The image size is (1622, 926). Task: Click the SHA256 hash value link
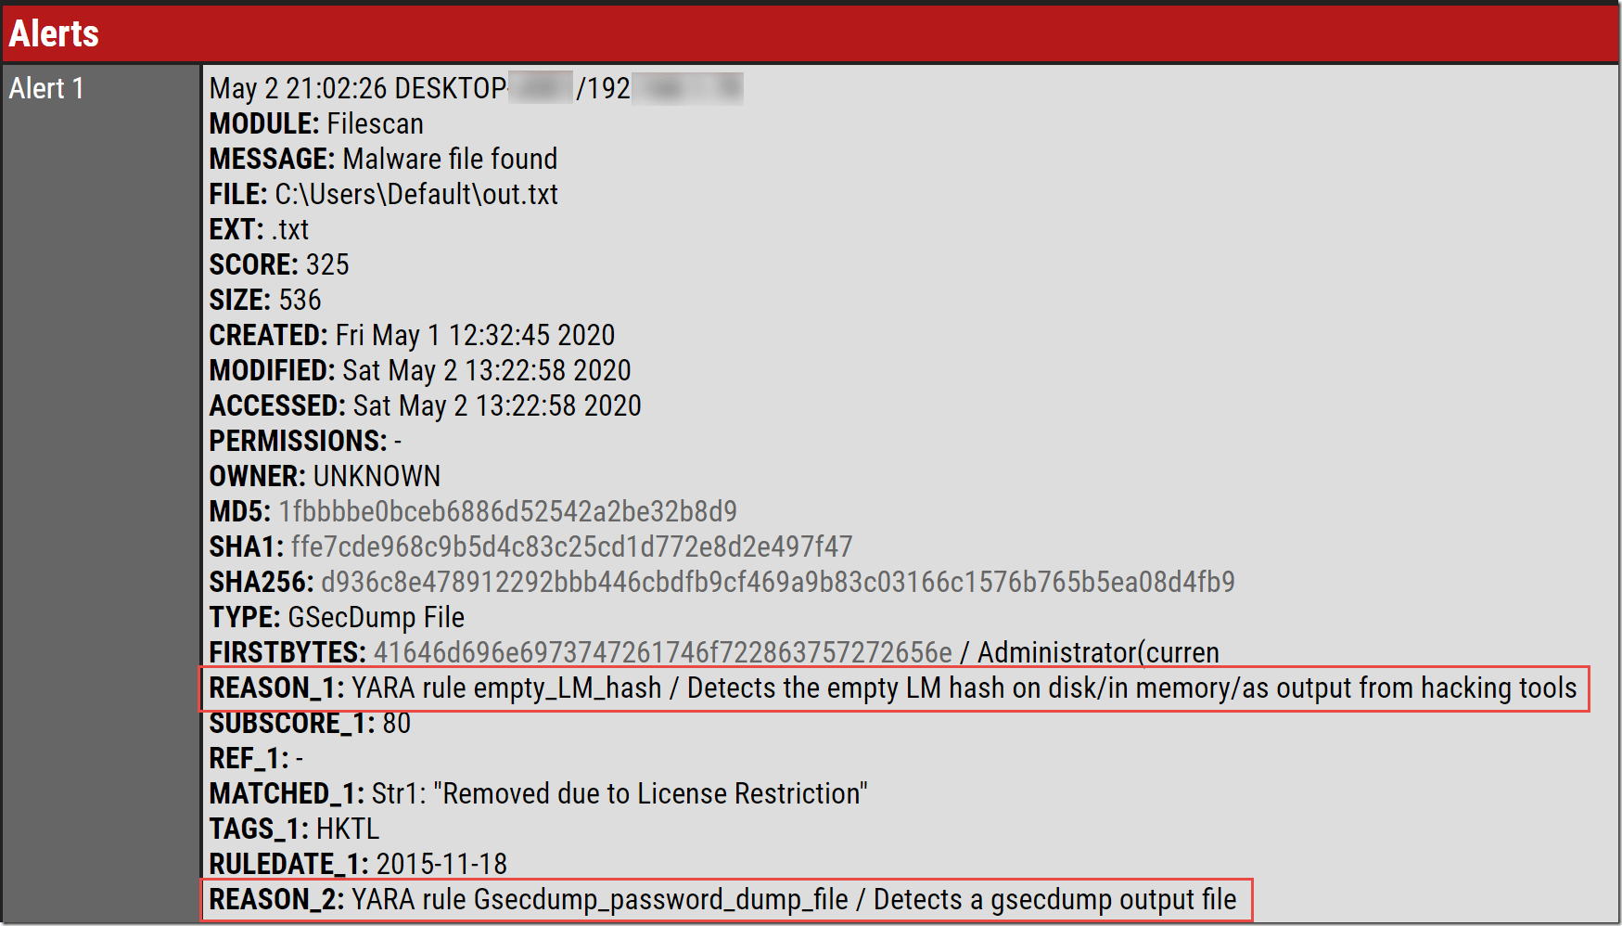click(777, 582)
